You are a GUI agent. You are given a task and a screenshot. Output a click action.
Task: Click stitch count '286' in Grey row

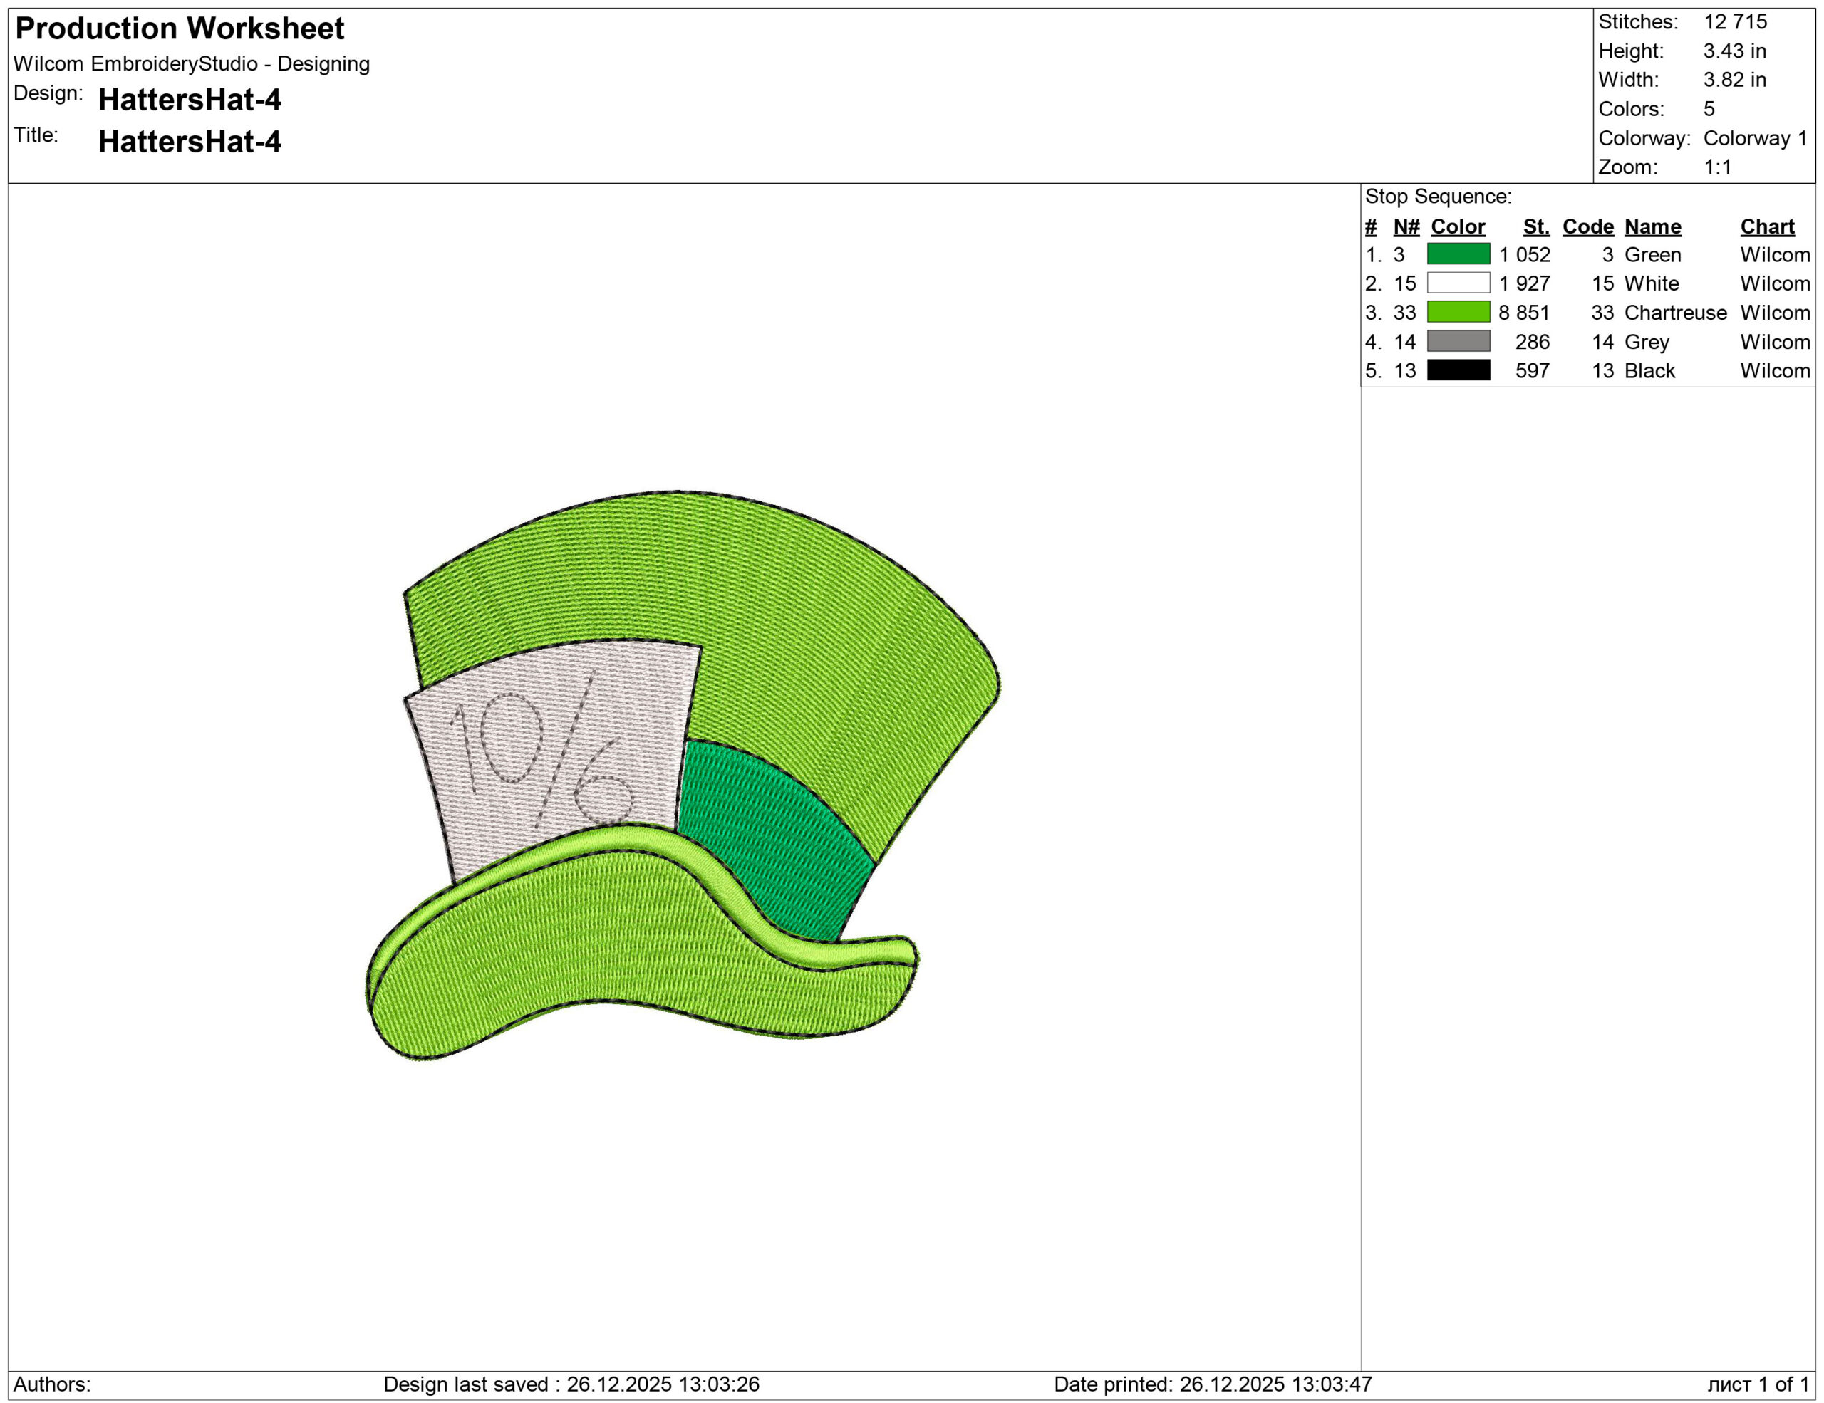coord(1533,342)
